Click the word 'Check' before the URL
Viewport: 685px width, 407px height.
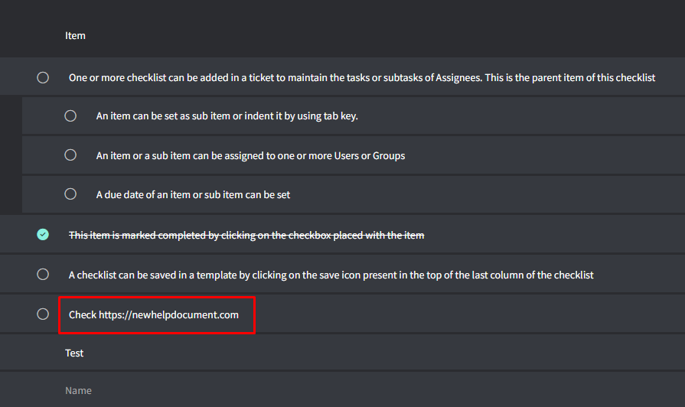83,315
